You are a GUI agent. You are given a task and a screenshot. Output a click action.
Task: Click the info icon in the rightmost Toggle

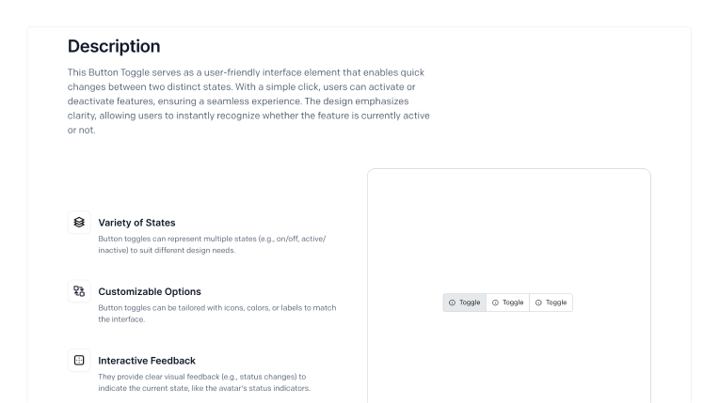pos(538,302)
